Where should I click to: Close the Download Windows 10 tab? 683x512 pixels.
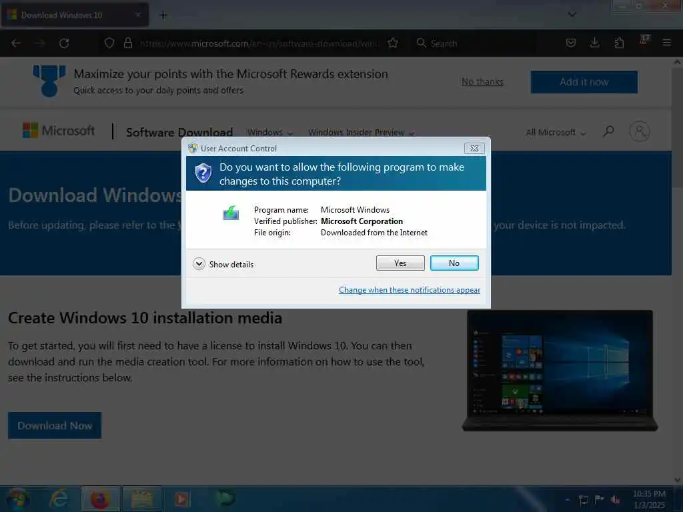tap(137, 15)
